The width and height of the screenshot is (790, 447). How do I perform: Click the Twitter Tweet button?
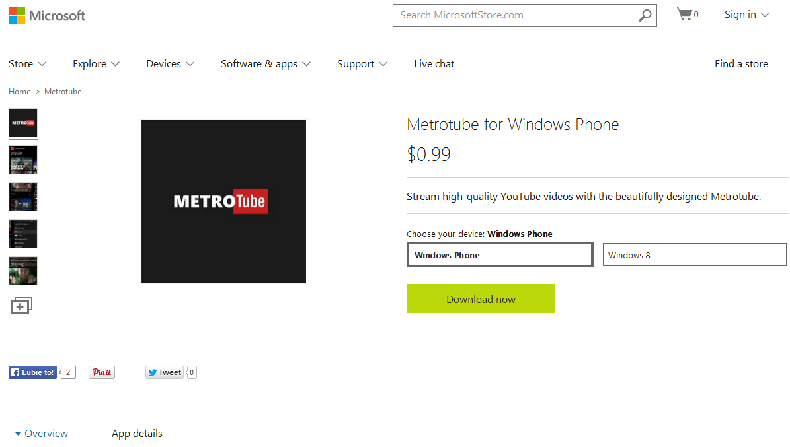tap(165, 372)
